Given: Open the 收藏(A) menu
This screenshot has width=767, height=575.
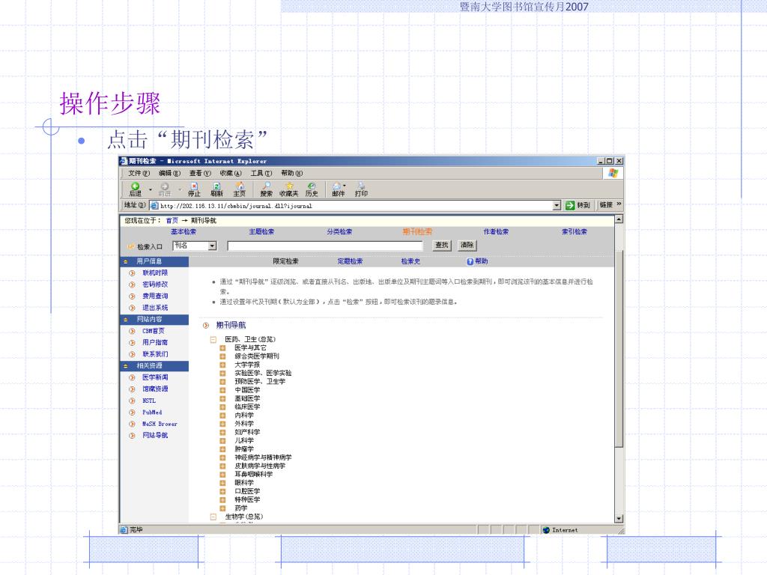Looking at the screenshot, I should (x=231, y=173).
